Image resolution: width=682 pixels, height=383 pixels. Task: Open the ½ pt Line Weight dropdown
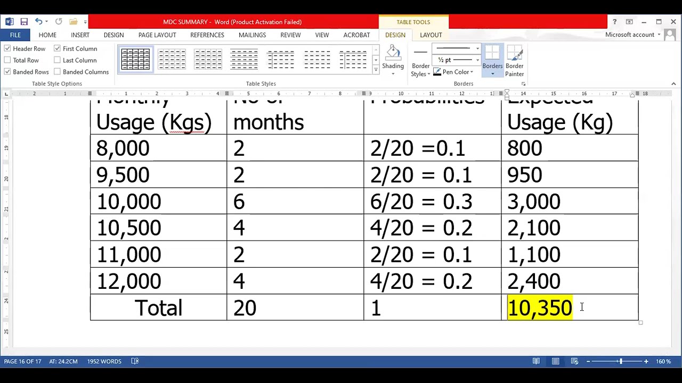(477, 60)
